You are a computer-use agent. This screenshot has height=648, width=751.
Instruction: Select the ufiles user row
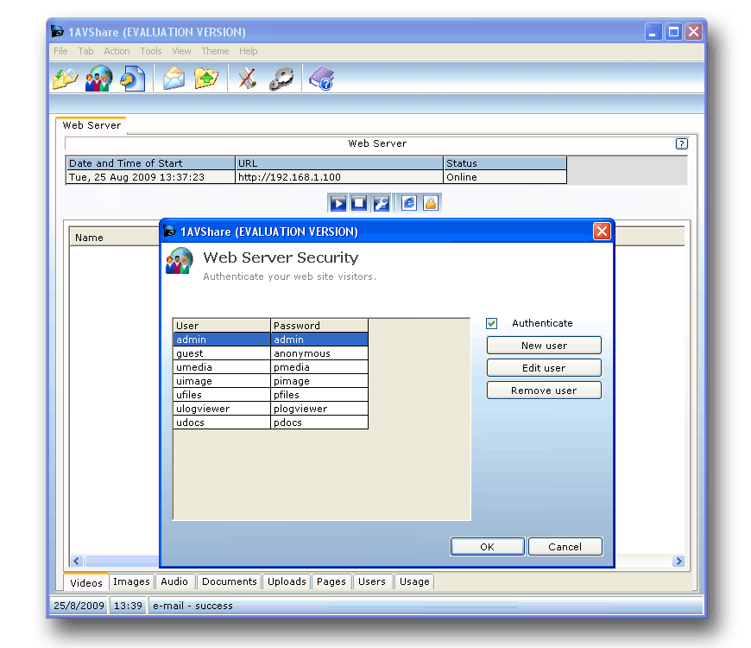[270, 395]
